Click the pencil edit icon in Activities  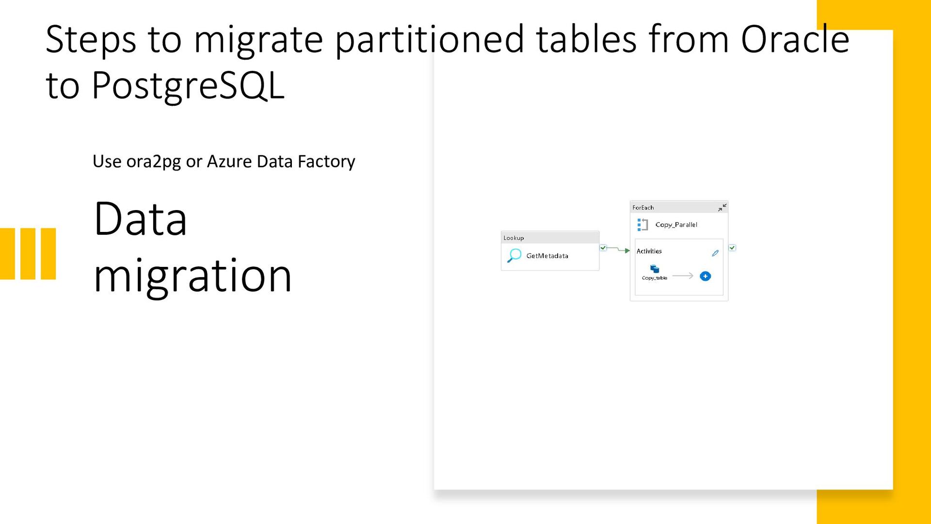pos(715,253)
